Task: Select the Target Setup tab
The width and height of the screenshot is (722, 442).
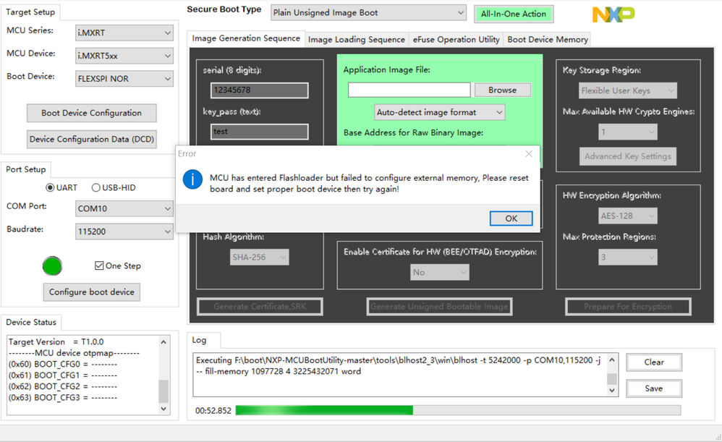Action: (30, 12)
